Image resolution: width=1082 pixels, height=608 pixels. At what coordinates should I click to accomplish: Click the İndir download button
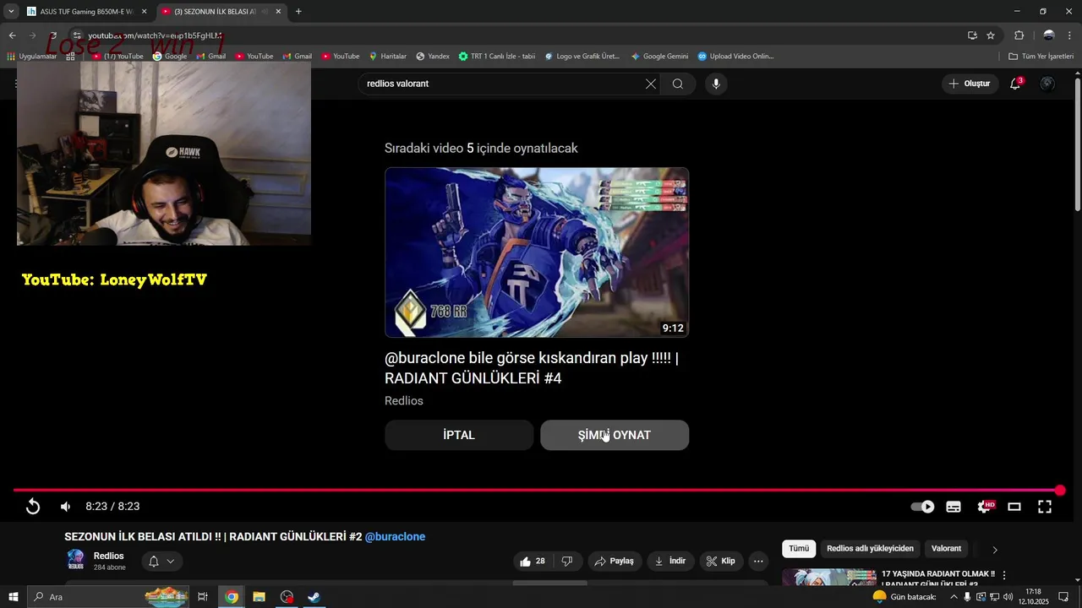670,561
